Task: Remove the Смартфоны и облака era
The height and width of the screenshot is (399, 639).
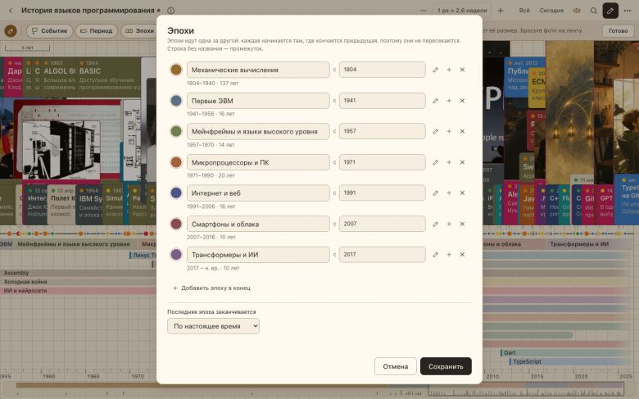Action: 462,224
